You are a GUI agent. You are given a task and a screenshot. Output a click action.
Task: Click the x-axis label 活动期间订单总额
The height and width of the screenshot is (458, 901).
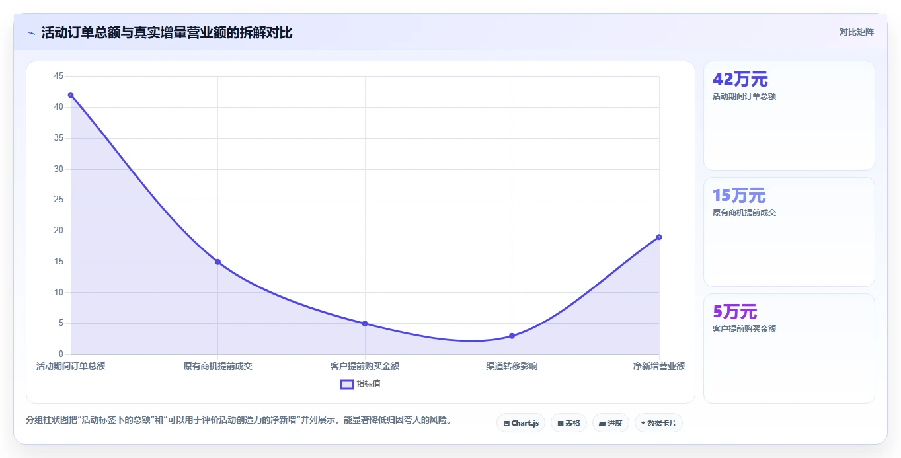point(71,366)
